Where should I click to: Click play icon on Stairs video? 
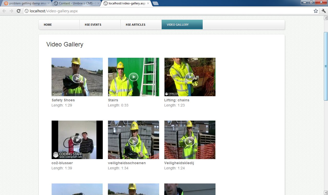pyautogui.click(x=133, y=77)
